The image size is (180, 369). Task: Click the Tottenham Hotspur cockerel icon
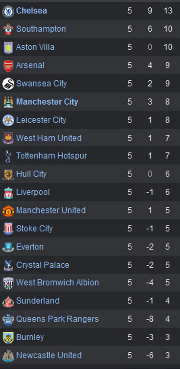click(x=8, y=156)
